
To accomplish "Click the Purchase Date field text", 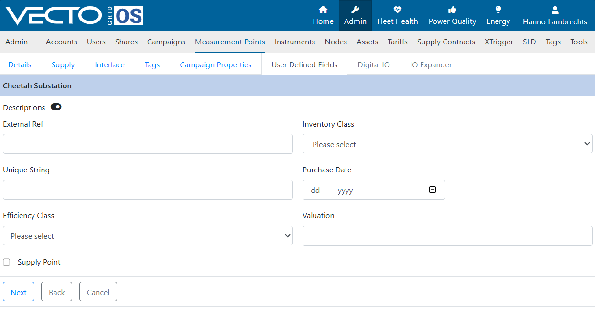I will (x=332, y=190).
